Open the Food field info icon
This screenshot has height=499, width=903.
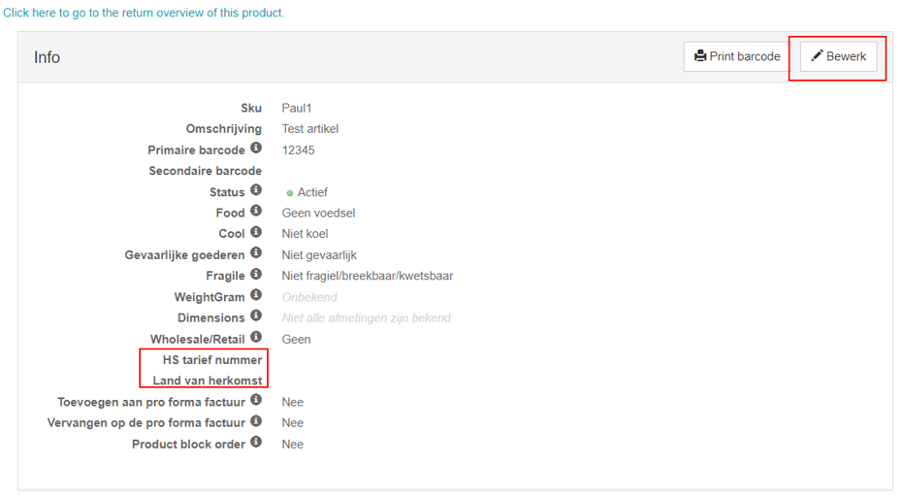[x=256, y=211]
